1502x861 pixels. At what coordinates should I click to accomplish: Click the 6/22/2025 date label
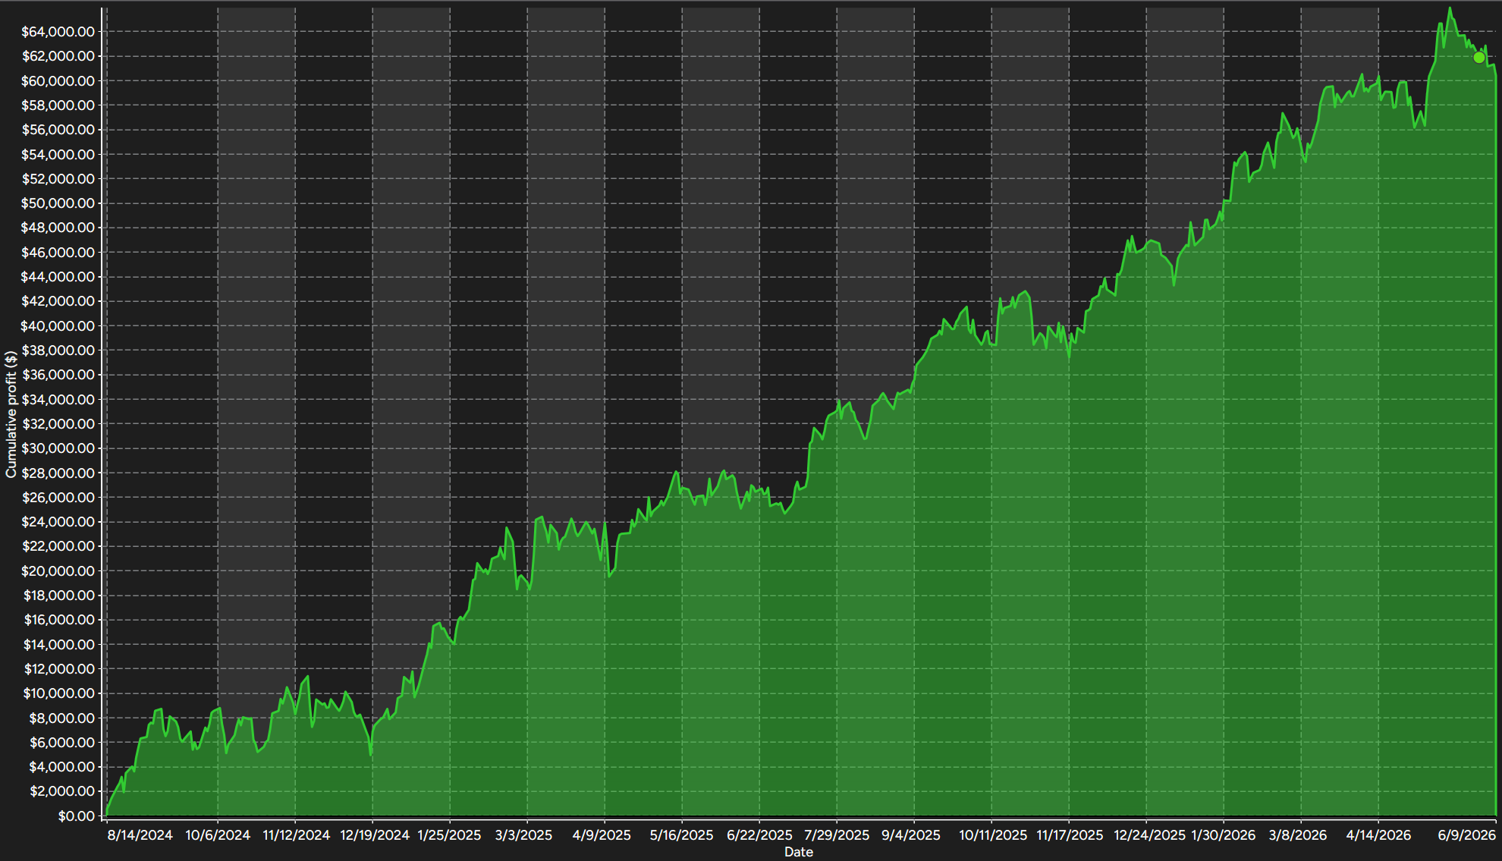(x=759, y=835)
